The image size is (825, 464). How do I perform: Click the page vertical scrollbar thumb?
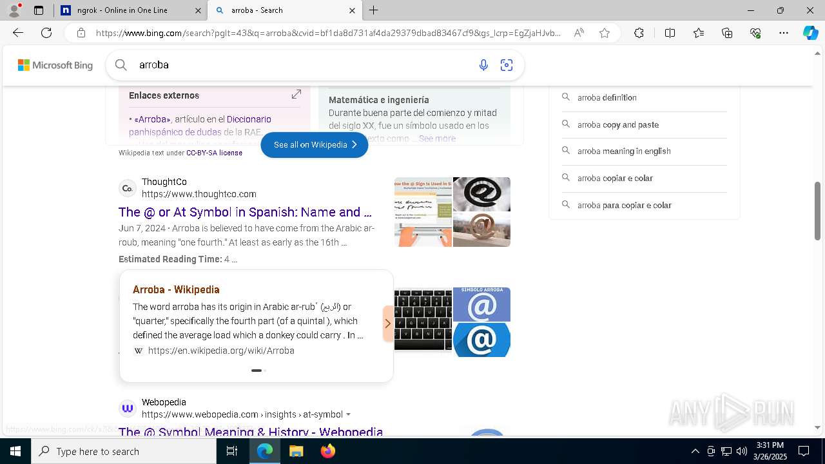tap(818, 211)
